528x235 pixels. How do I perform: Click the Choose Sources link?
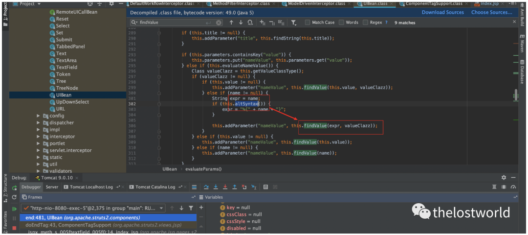pos(491,12)
